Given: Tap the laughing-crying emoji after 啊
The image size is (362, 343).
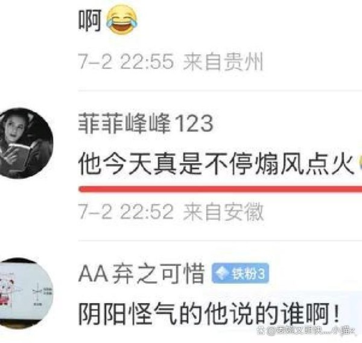Looking at the screenshot, I should [x=122, y=21].
